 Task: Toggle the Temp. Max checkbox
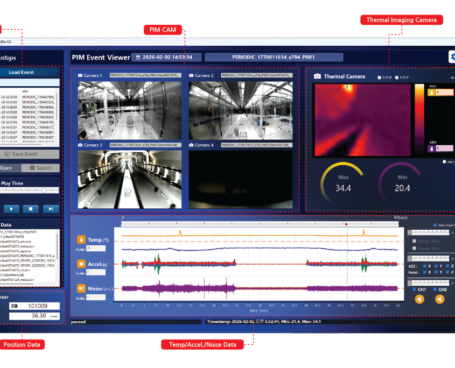coord(414,241)
